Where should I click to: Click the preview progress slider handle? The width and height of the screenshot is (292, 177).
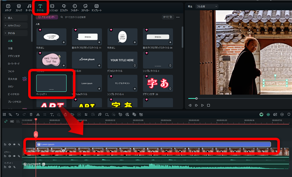point(196,98)
